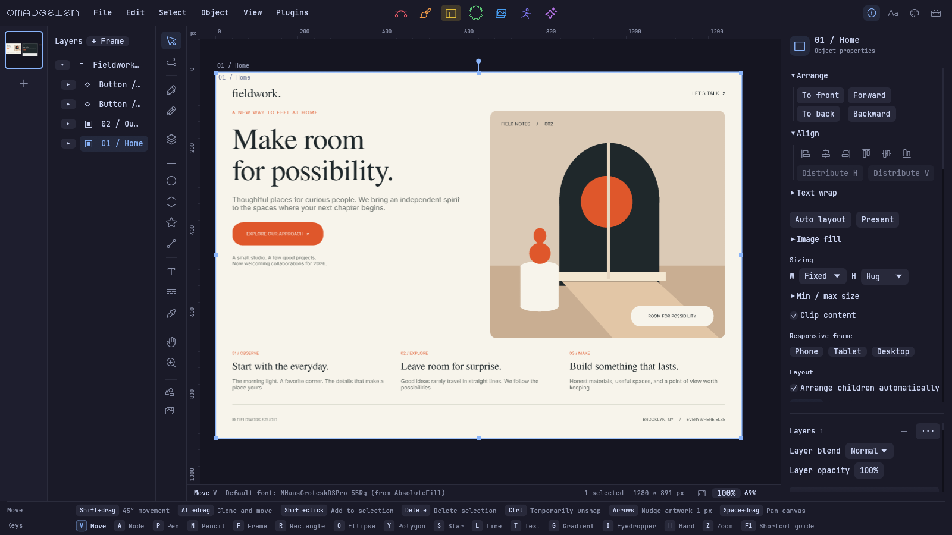Open the width Fixed sizing dropdown

(x=822, y=276)
